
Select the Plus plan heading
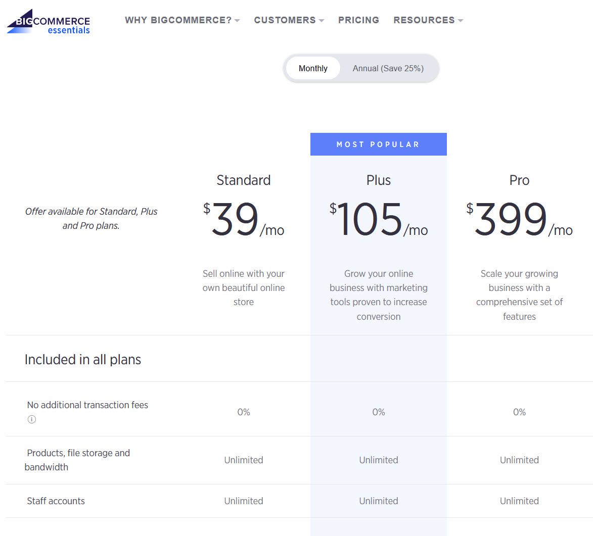379,180
